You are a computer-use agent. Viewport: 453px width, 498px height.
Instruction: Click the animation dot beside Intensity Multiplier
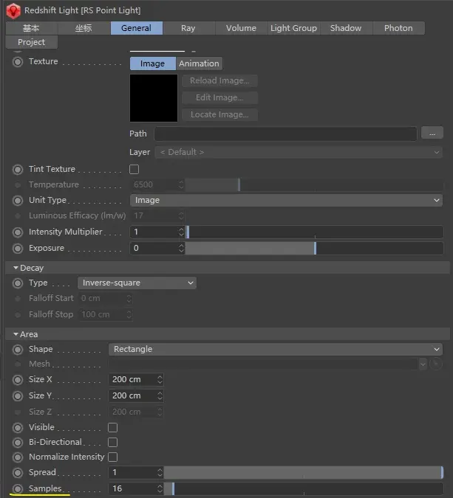pos(18,232)
